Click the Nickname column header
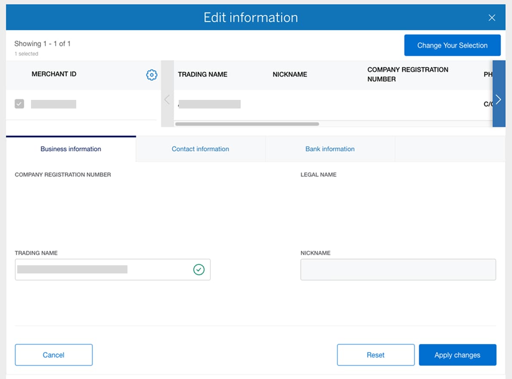512x379 pixels. (x=290, y=75)
